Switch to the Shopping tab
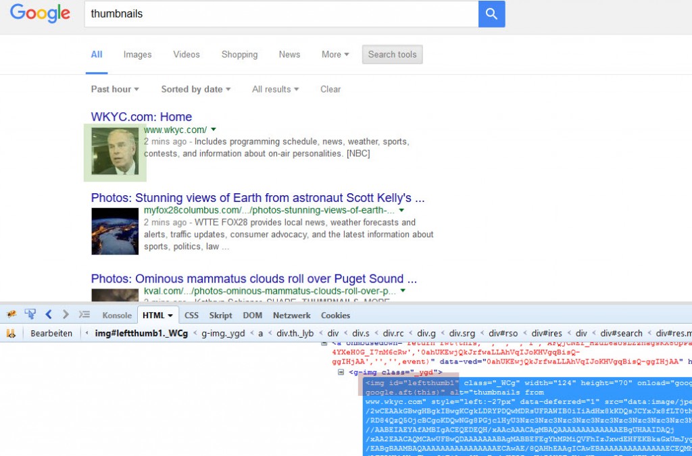Screen dimensions: 692x456 (x=240, y=54)
